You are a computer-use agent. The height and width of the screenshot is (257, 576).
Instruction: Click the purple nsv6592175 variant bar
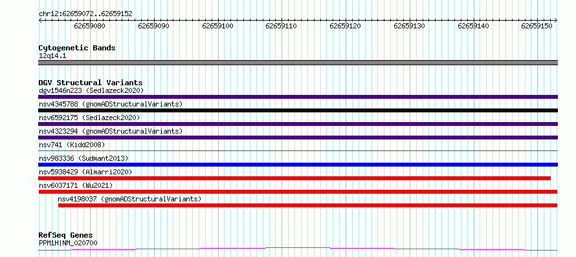(x=298, y=124)
